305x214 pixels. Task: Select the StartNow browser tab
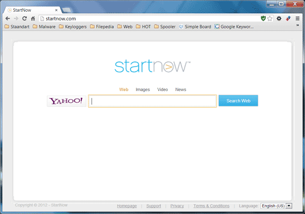click(32, 10)
